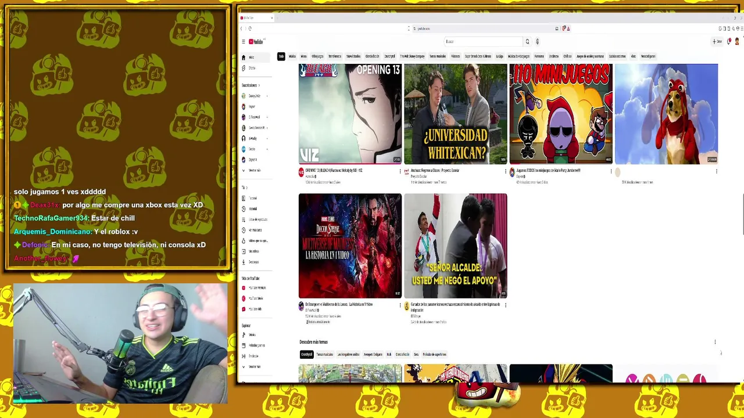This screenshot has width=744, height=418.
Task: Open options for the Bleach Opening 13 video
Action: (x=400, y=171)
